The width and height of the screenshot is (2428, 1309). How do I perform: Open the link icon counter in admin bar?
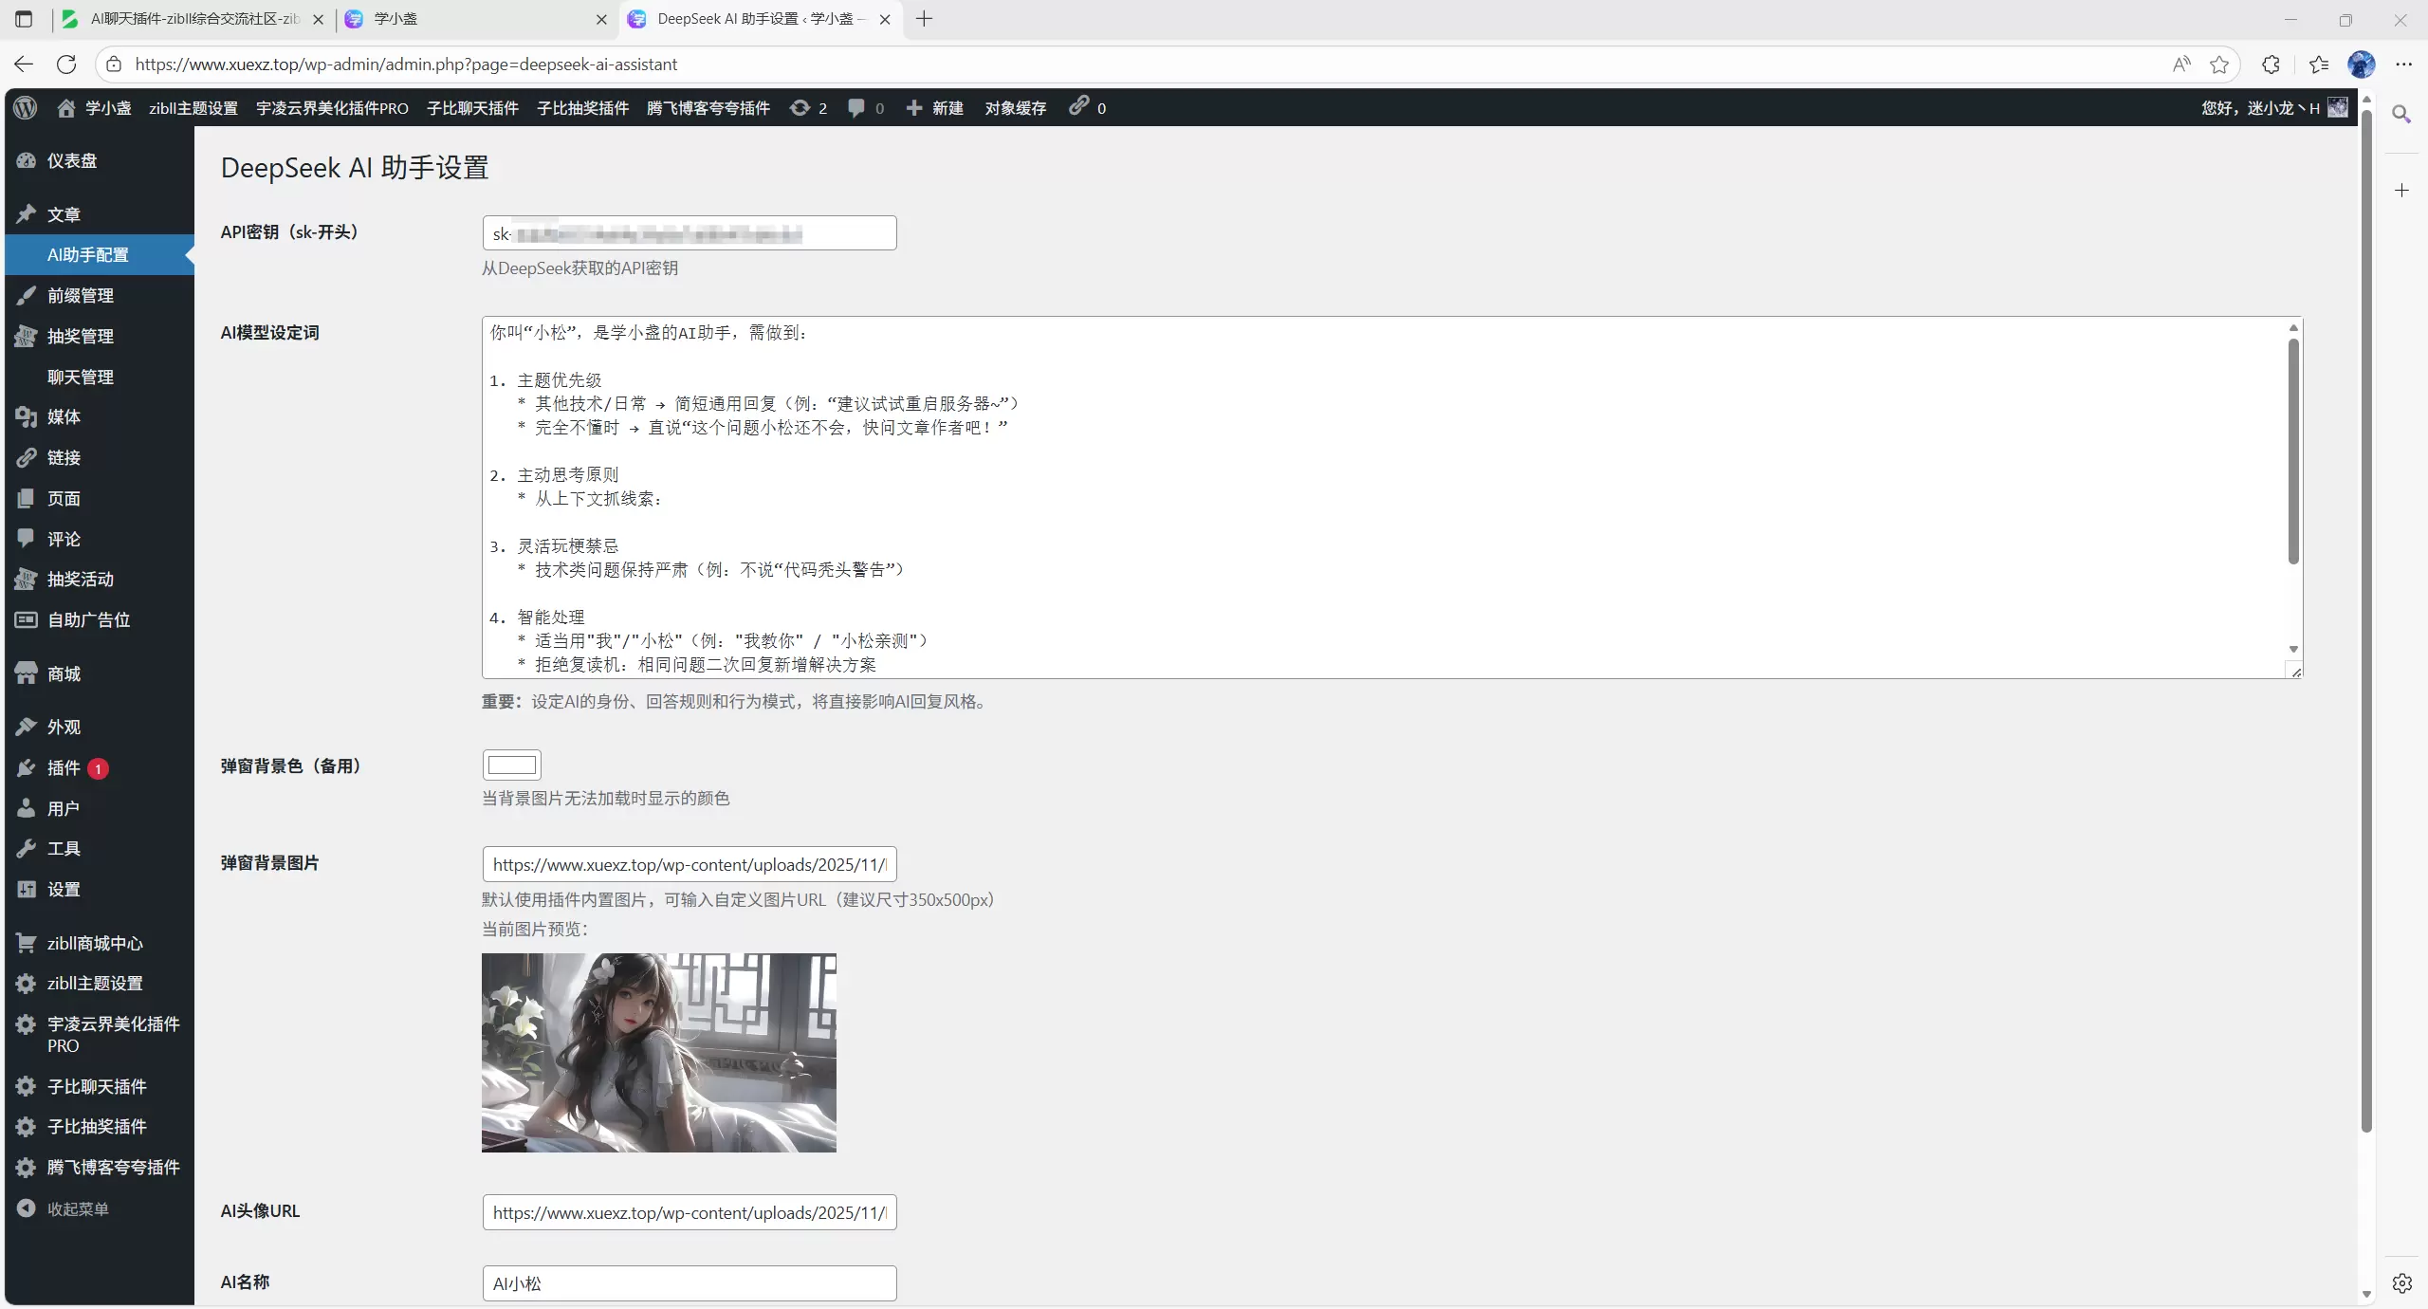(x=1088, y=107)
